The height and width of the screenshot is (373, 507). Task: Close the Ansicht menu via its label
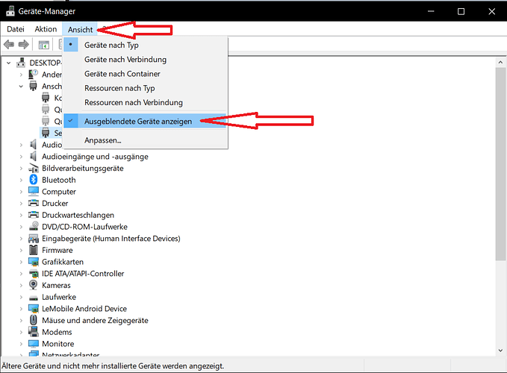(80, 29)
